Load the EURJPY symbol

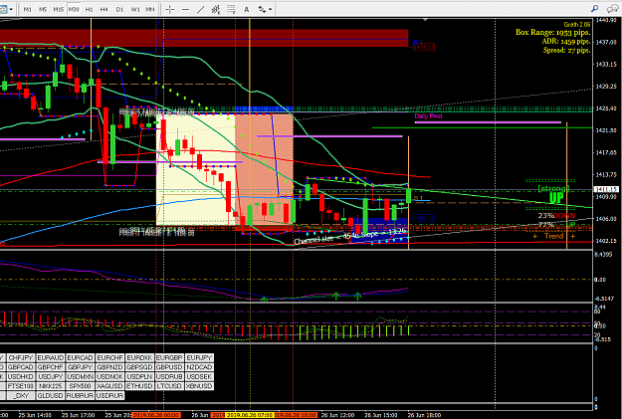click(199, 358)
